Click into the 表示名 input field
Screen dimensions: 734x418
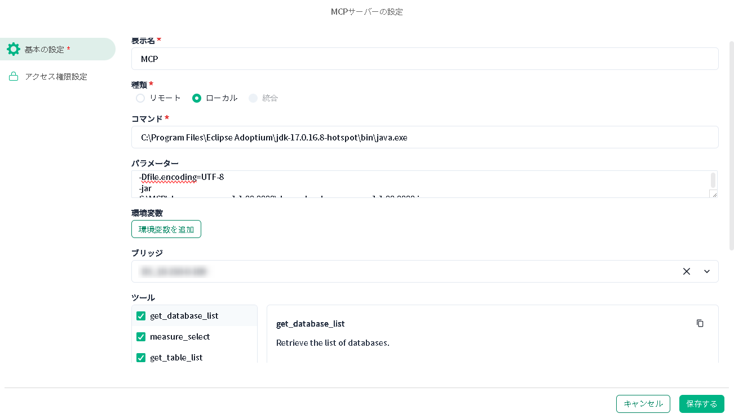coord(425,59)
